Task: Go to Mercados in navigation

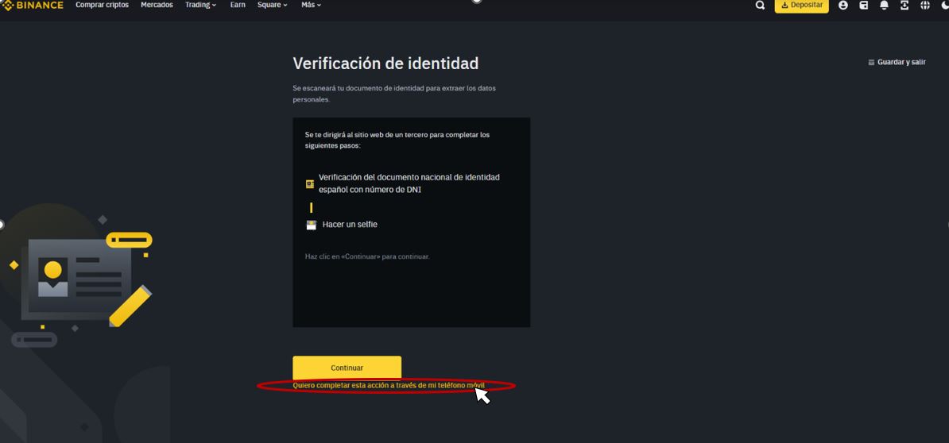Action: (x=157, y=6)
